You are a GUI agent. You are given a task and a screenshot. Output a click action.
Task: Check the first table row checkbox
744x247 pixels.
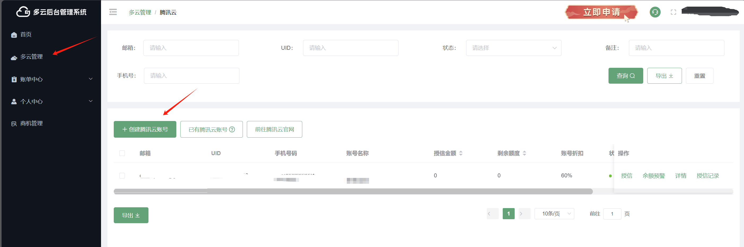[x=122, y=176]
